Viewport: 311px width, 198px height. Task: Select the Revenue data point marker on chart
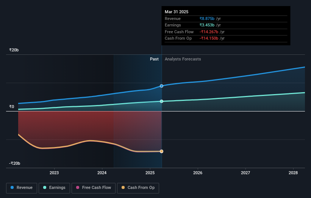(162, 86)
